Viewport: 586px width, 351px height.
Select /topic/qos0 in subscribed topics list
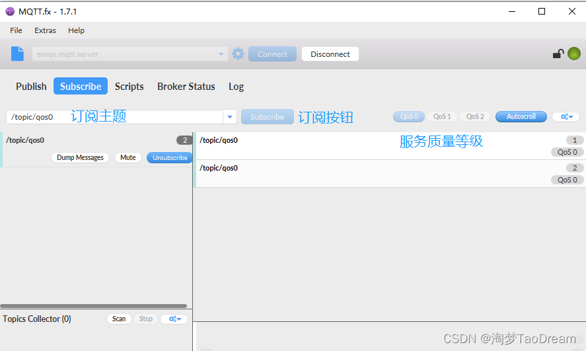coord(96,149)
